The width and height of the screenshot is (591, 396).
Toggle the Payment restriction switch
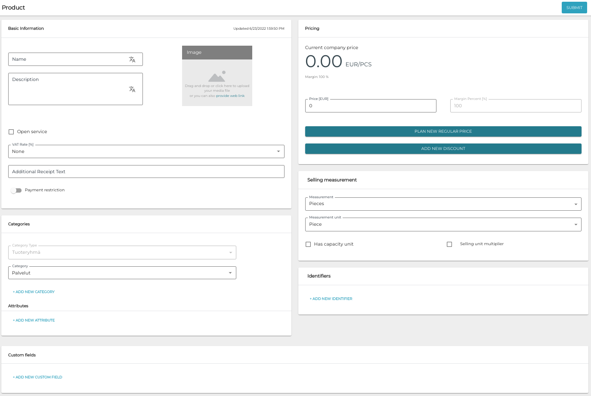click(x=16, y=190)
